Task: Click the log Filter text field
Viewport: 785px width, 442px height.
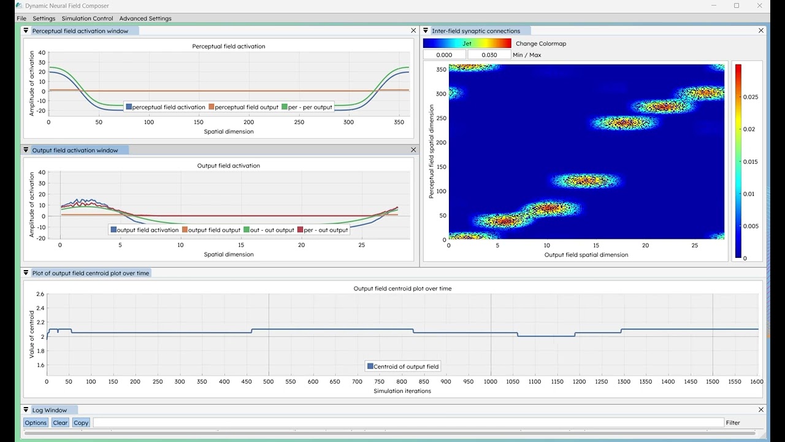Action: click(408, 422)
